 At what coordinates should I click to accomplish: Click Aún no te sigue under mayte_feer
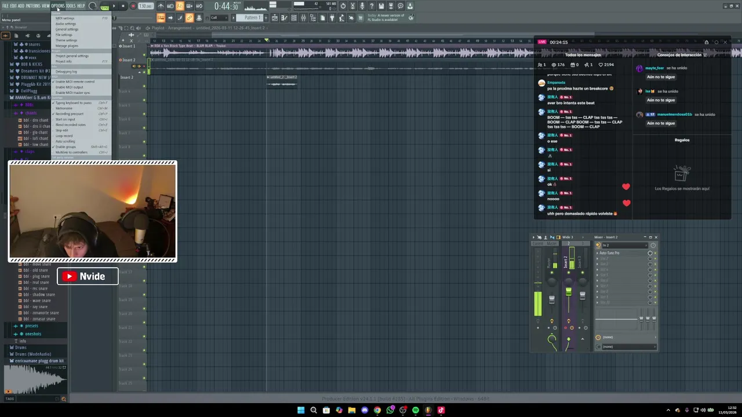coord(661,77)
